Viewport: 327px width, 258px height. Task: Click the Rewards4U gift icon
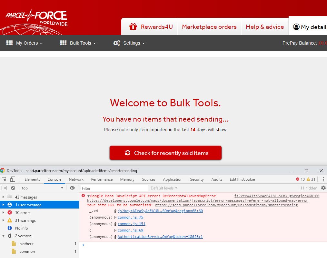click(x=133, y=27)
